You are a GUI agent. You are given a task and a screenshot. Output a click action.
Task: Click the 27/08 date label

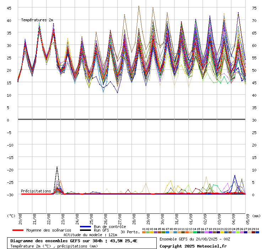click(x=120, y=219)
